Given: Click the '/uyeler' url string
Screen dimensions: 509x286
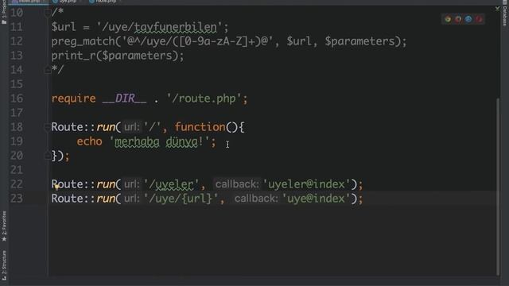Looking at the screenshot, I should (172, 184).
